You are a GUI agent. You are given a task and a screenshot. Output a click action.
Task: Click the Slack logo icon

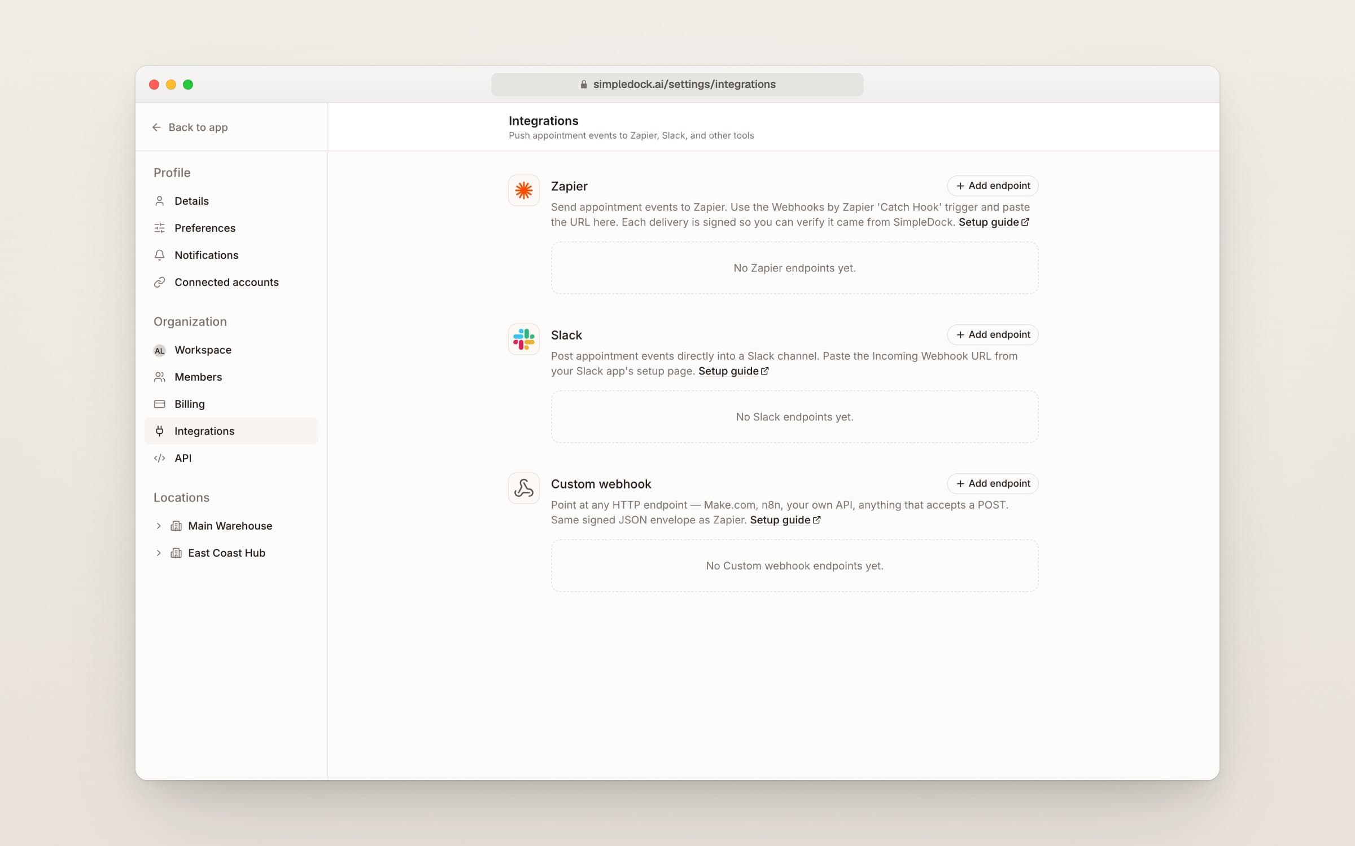tap(523, 340)
